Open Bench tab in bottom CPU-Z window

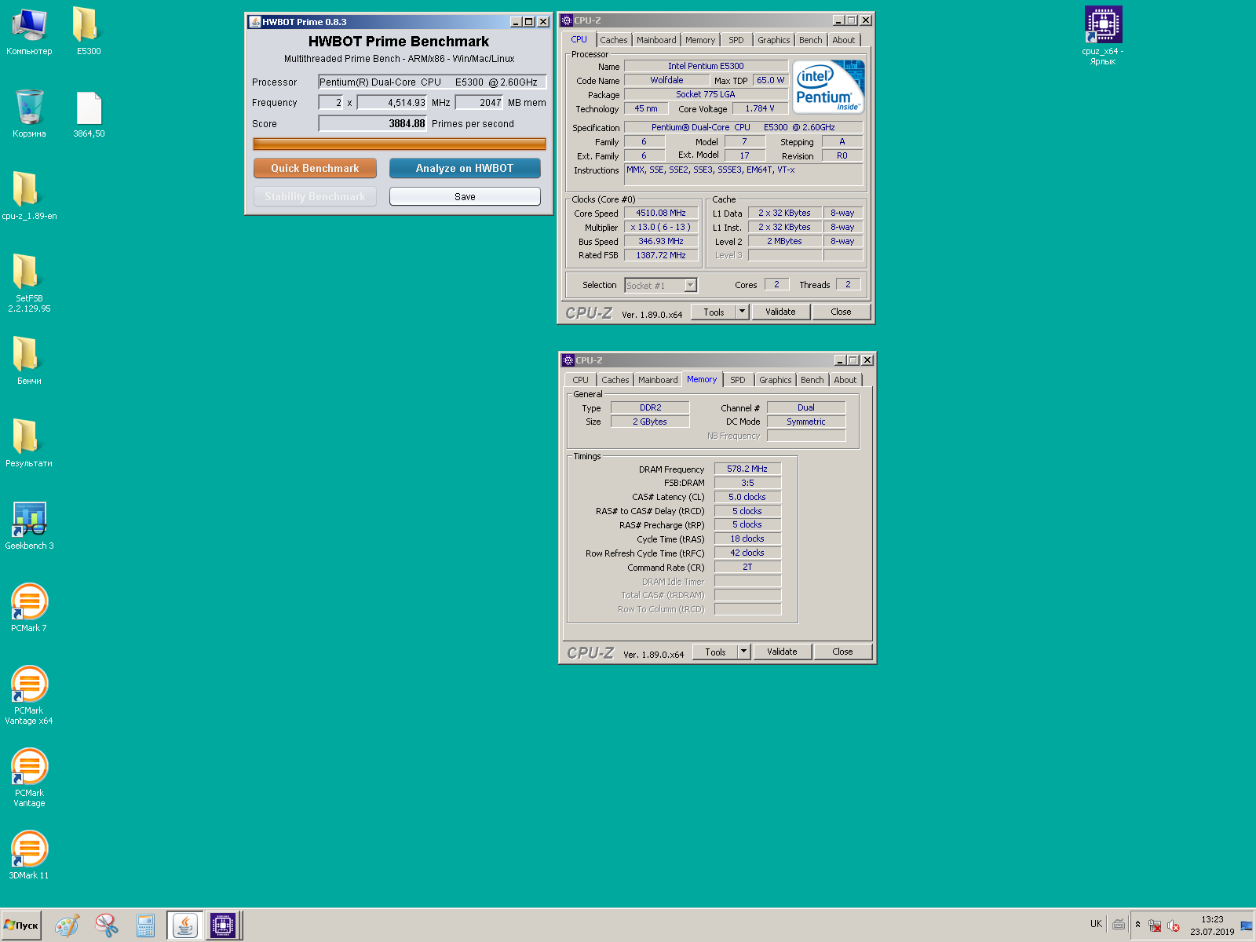pos(812,380)
